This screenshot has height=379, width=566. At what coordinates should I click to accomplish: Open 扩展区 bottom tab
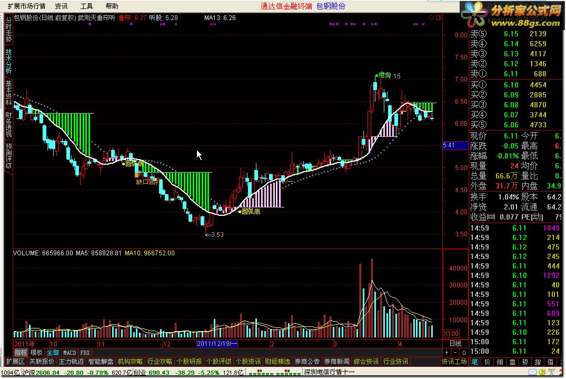click(15, 362)
